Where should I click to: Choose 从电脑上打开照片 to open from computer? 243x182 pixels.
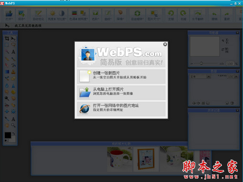(x=121, y=93)
